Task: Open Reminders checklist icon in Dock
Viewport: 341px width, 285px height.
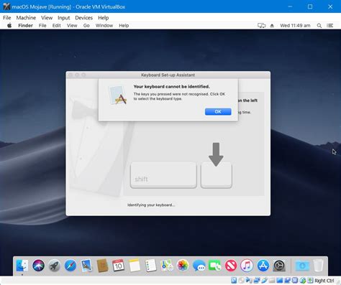Action: click(150, 266)
